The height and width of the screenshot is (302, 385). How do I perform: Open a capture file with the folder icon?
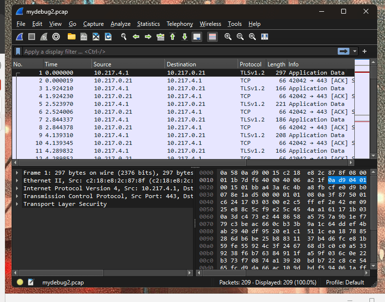(x=72, y=37)
